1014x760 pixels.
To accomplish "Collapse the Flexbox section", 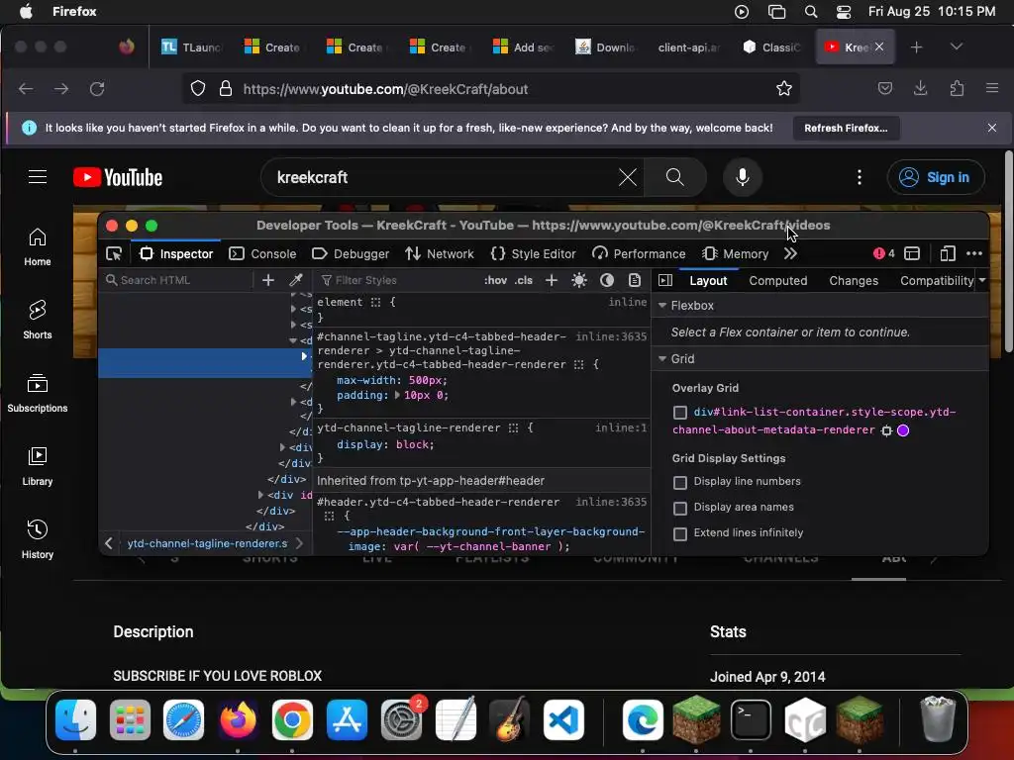I will [x=662, y=306].
